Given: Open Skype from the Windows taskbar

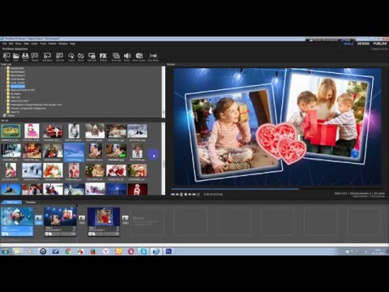Looking at the screenshot, I should pyautogui.click(x=143, y=251).
